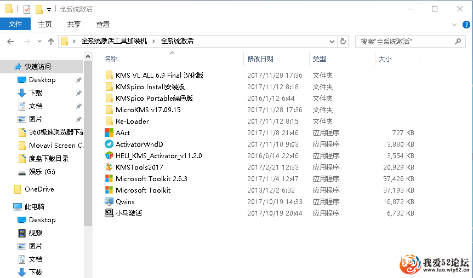Select MicroKMS v17.09.15 folder icon
The height and width of the screenshot is (278, 473).
109,109
